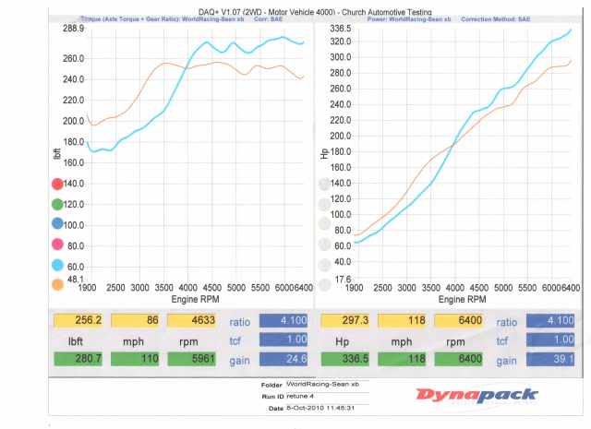
Task: Select the orange run color circle
Action: click(x=57, y=285)
